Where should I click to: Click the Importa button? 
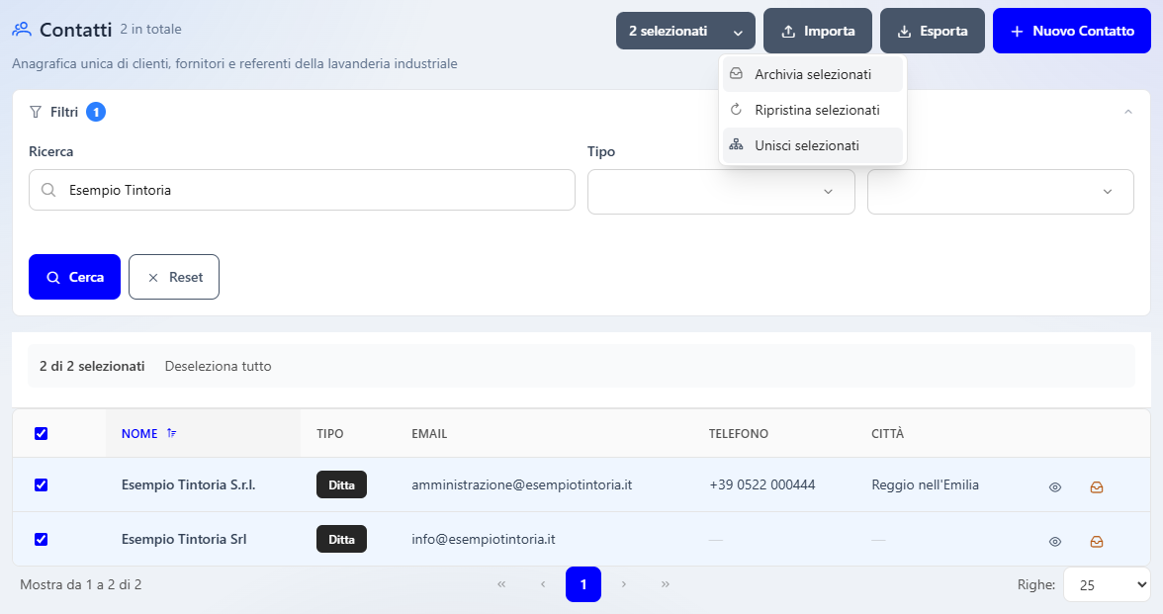817,32
